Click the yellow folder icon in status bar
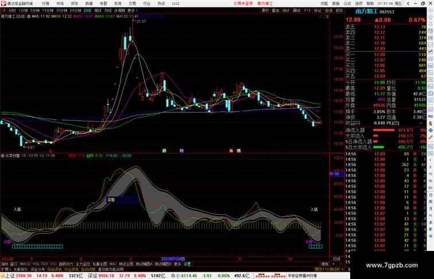The height and width of the screenshot is (279, 434). [x=3, y=276]
